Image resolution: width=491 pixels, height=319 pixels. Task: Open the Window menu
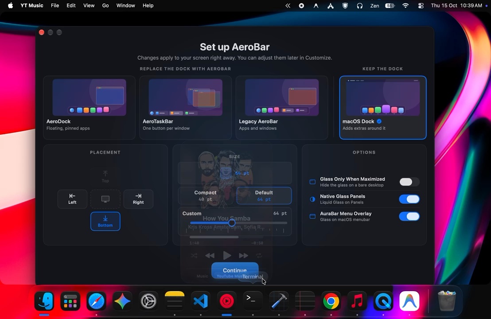[x=125, y=5]
